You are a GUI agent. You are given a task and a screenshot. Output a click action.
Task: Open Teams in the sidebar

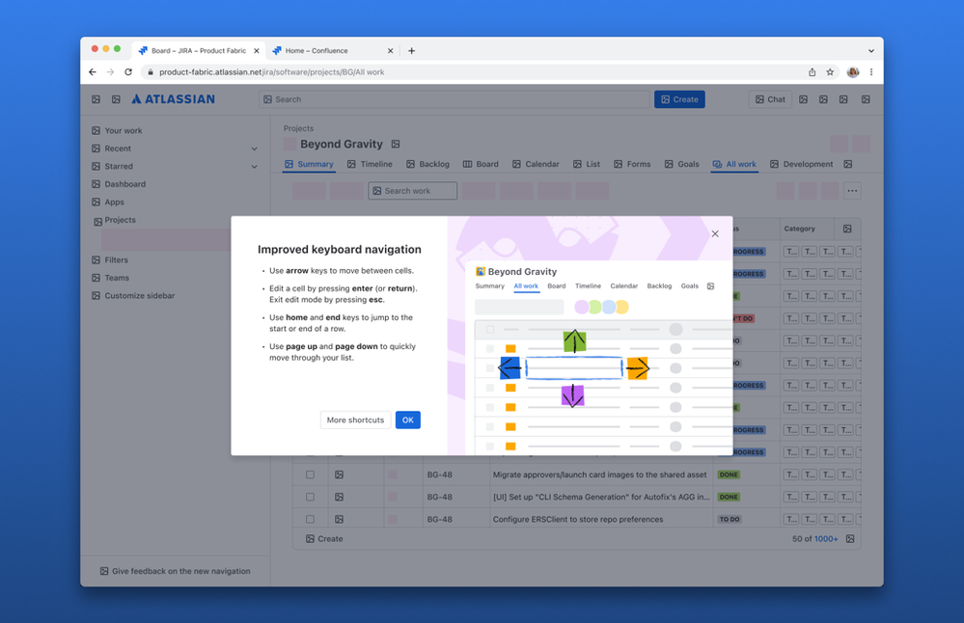tap(111, 278)
